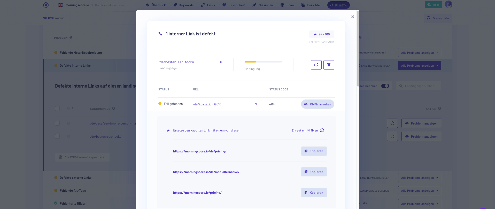Click the Erneut mit KI fixen link
This screenshot has width=495, height=209.
coord(305,130)
